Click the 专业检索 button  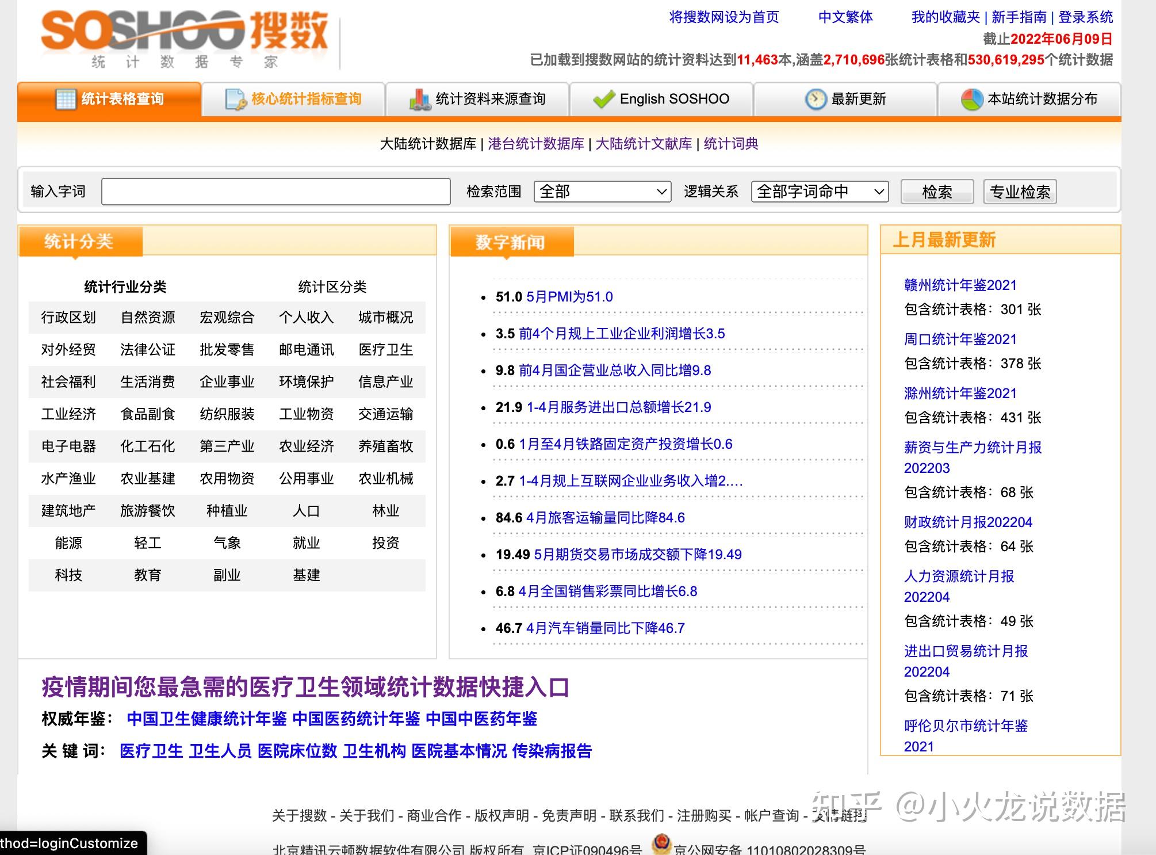point(1020,192)
